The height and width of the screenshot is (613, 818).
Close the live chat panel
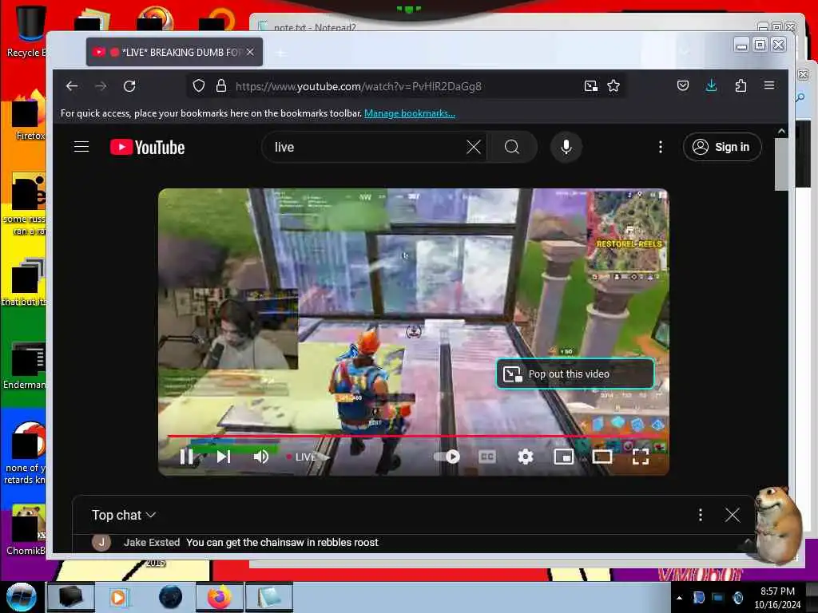pos(732,515)
